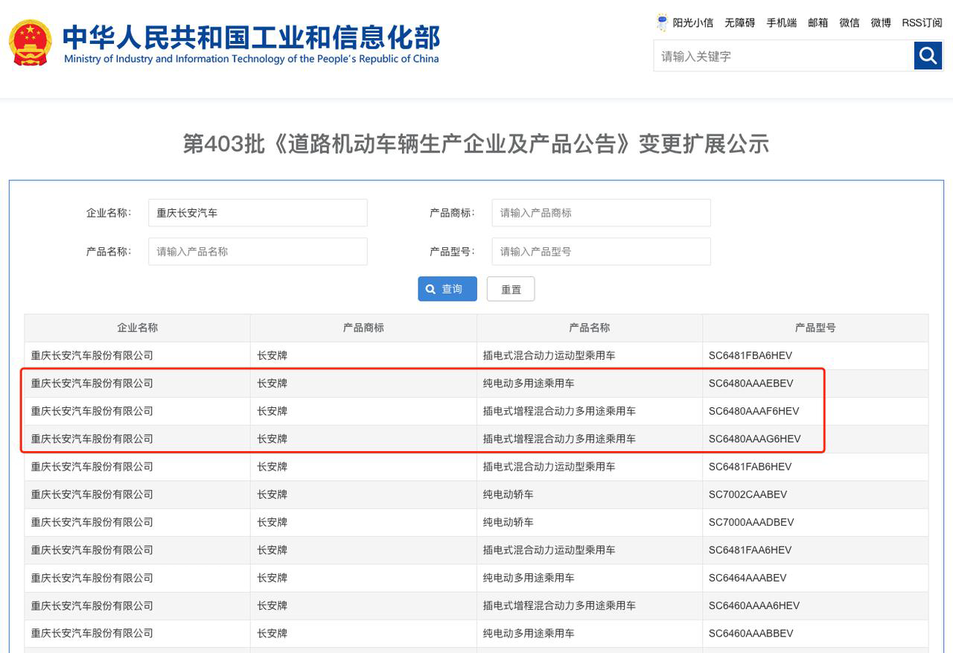Click 插电式混合动力运动型乘用车 in the SC6481FBA6HEV row
The height and width of the screenshot is (653, 953).
(x=549, y=356)
